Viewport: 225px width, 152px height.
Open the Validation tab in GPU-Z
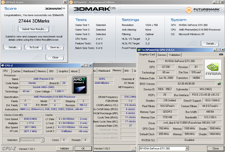point(174,55)
